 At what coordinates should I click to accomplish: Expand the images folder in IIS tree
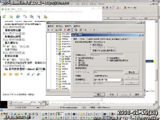pos(60,59)
